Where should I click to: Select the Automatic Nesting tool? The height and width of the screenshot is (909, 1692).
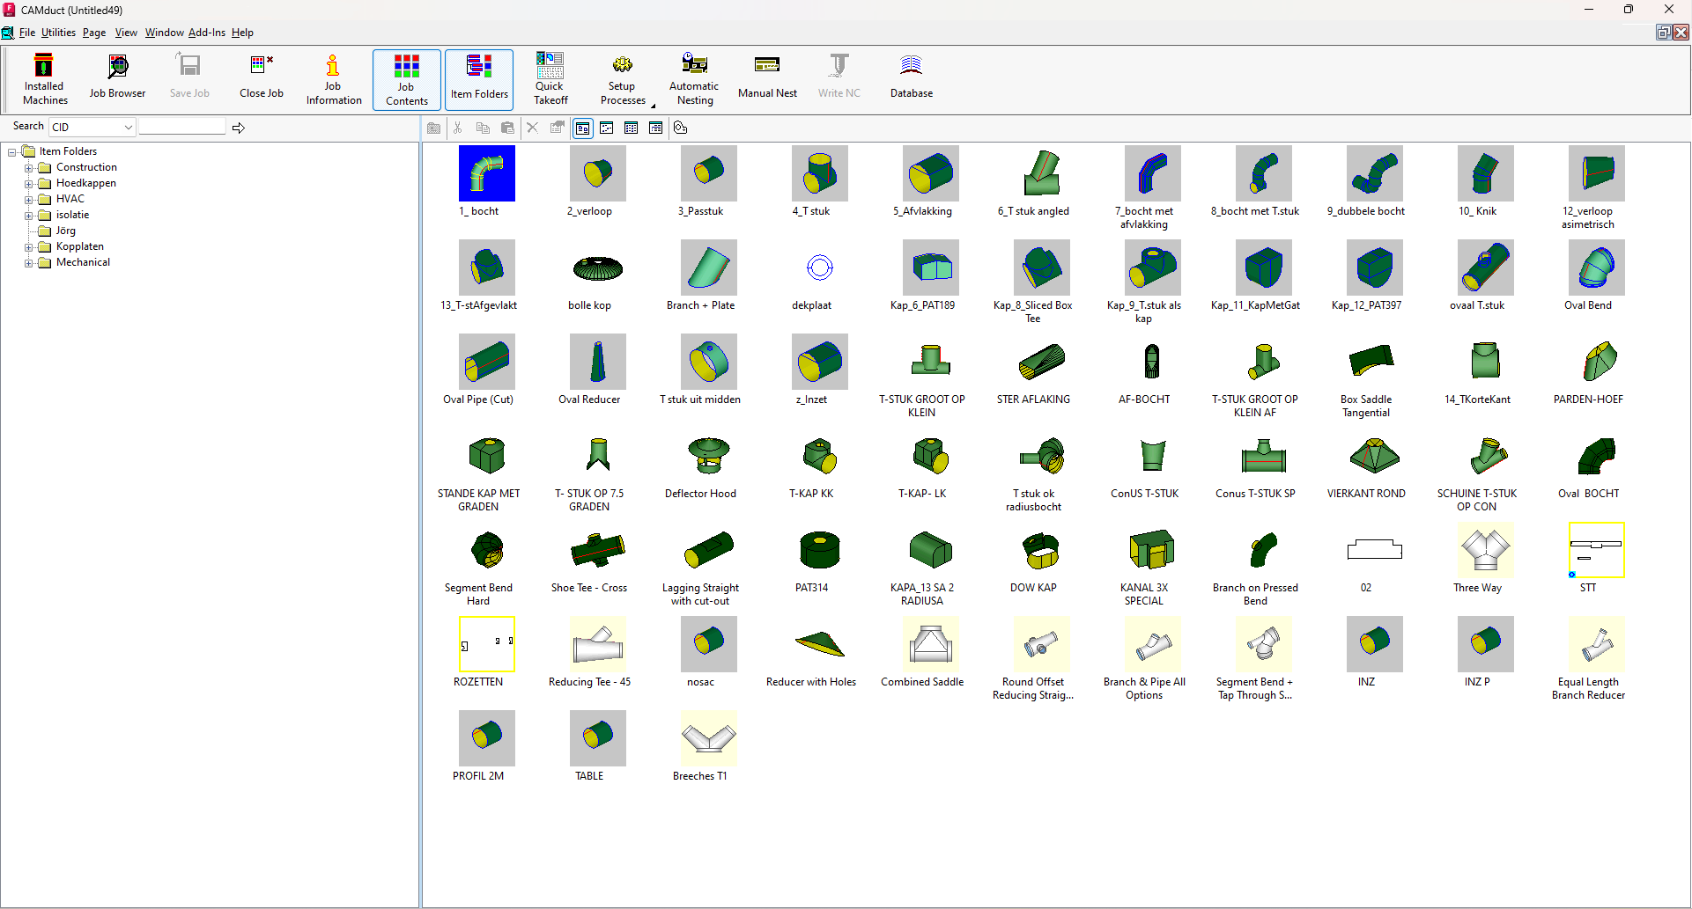(694, 77)
